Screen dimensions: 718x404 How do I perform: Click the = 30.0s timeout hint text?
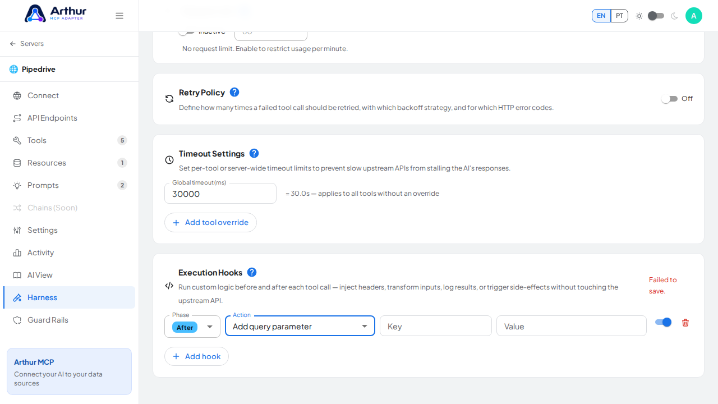point(362,194)
